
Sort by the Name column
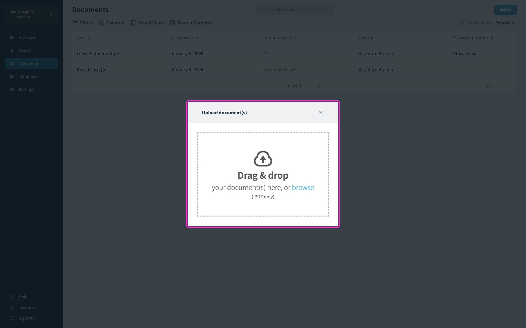pos(84,38)
